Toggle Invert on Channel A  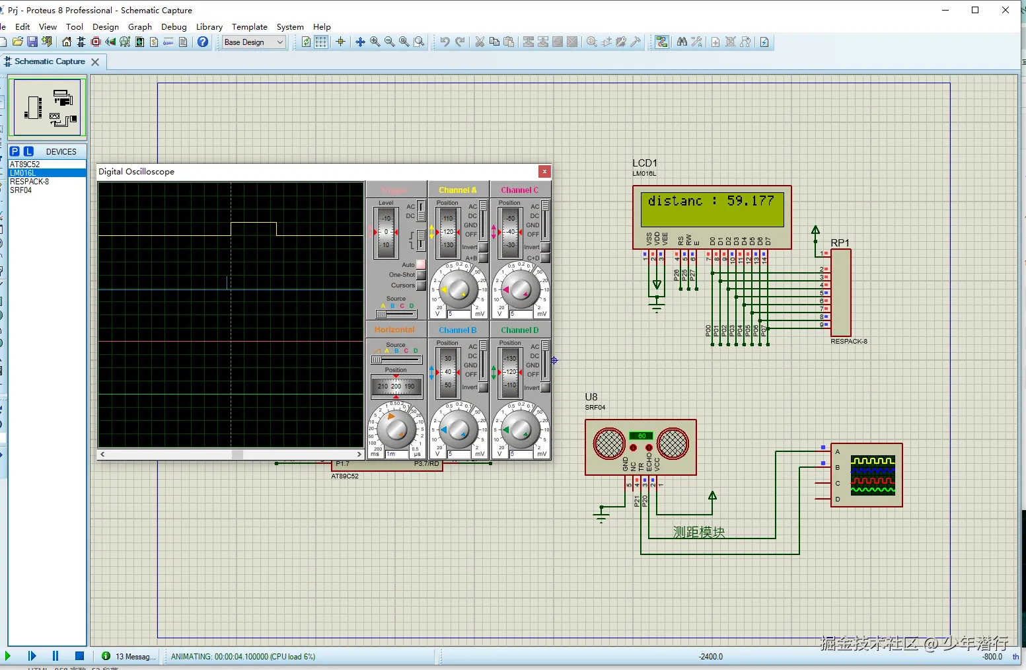point(484,247)
